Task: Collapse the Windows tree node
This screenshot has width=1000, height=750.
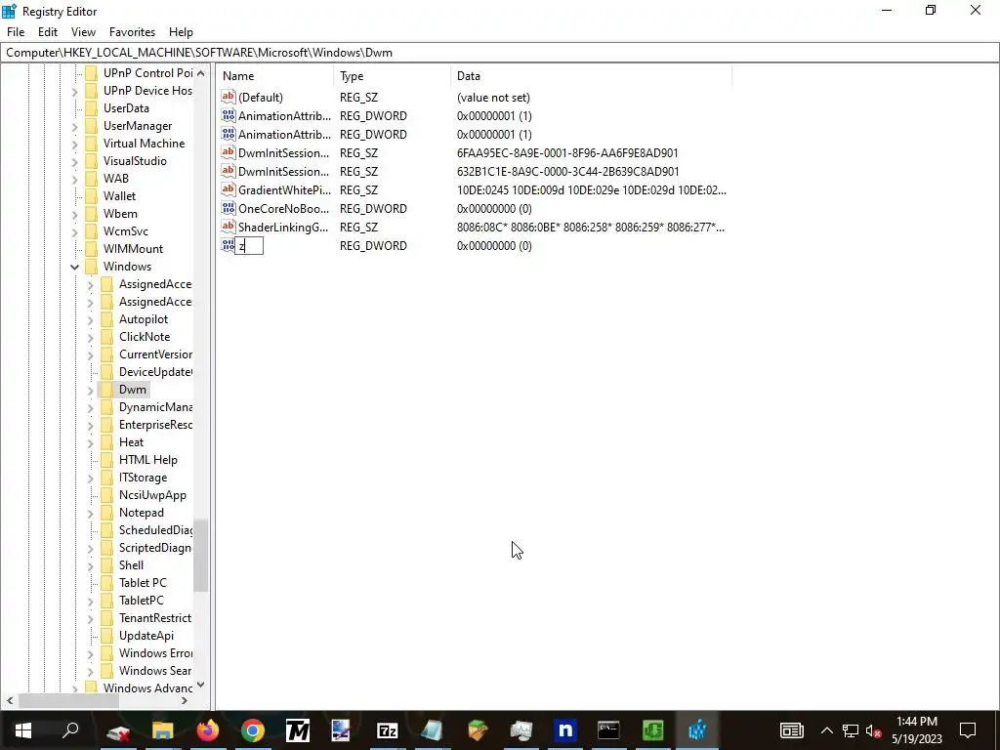Action: coord(74,267)
